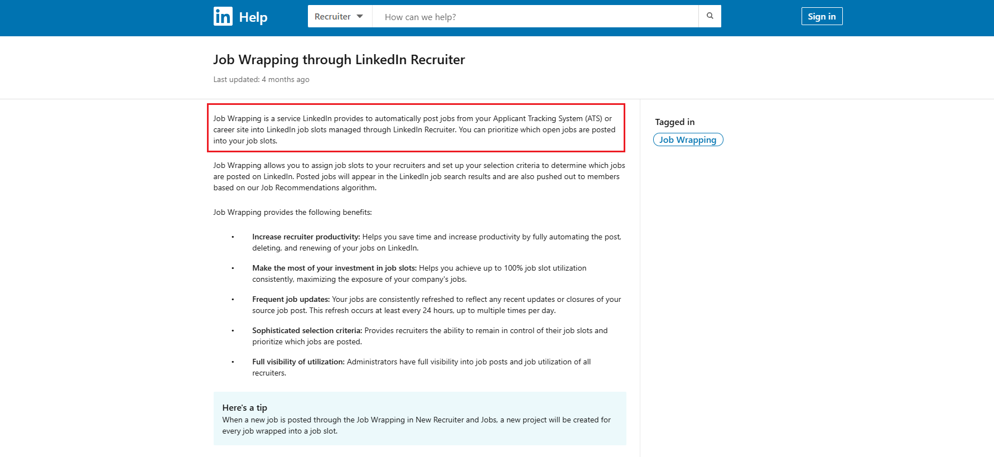Viewport: 994px width, 457px height.
Task: Open the Help home page via the Help label
Action: tap(254, 17)
